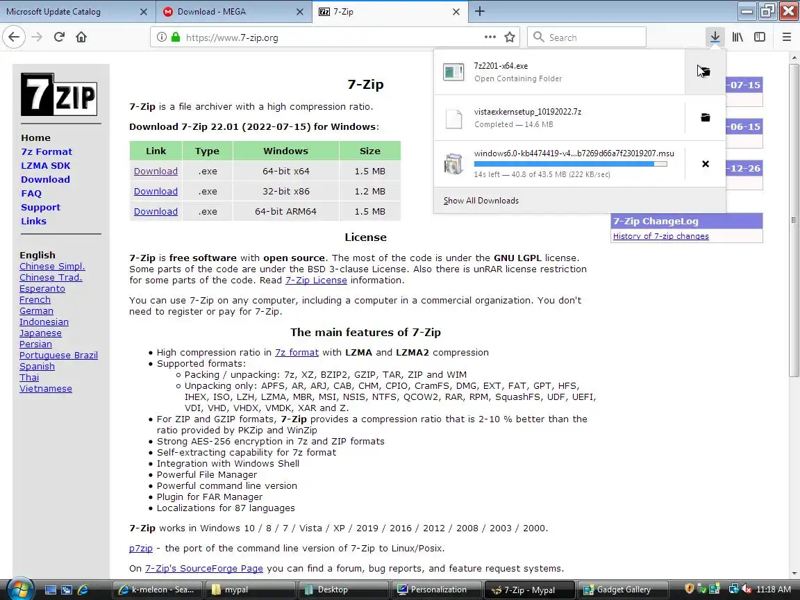
Task: Open the Links sidebar menu item
Action: [33, 221]
